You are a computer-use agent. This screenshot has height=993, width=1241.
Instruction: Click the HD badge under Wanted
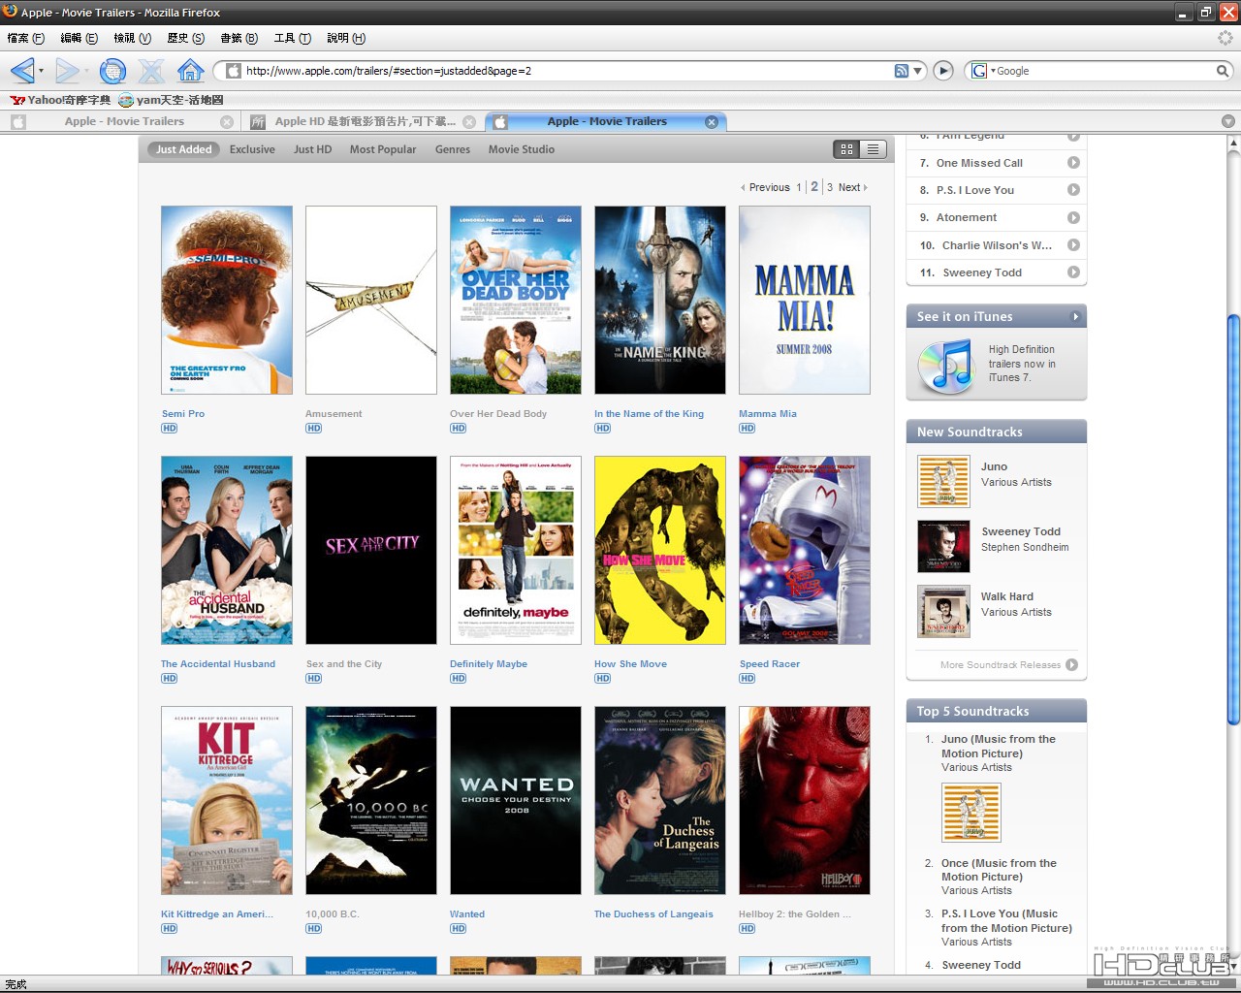tap(458, 929)
